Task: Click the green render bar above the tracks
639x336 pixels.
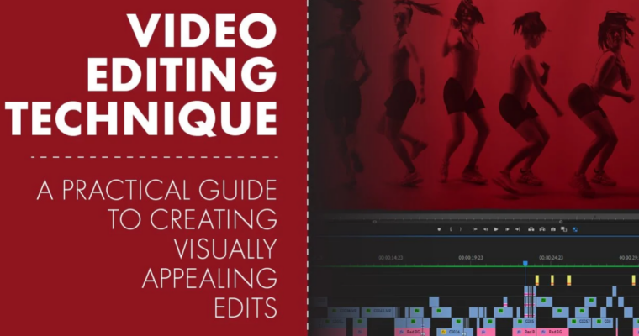Action: coord(474,267)
